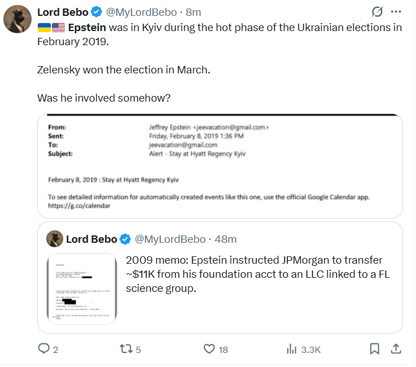Share the post via upload icon
The height and width of the screenshot is (367, 416).
pyautogui.click(x=396, y=349)
